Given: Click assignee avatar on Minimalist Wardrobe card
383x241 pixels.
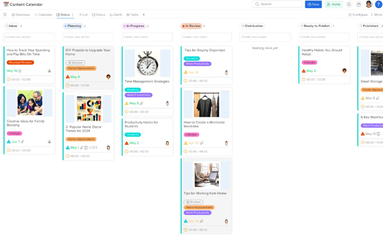Looking at the screenshot, I should click(226, 143).
